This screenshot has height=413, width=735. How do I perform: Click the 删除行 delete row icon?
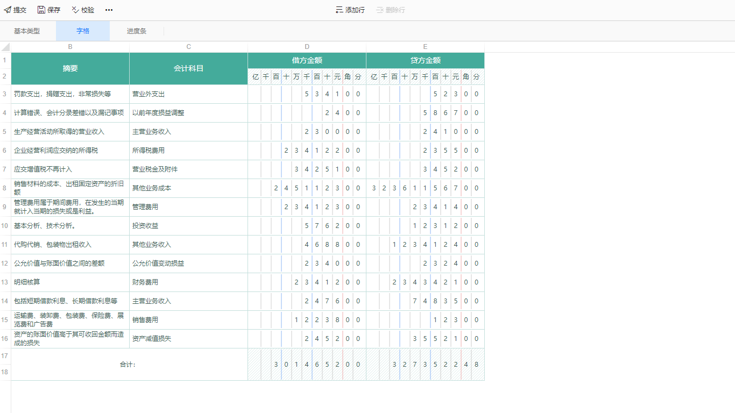380,10
